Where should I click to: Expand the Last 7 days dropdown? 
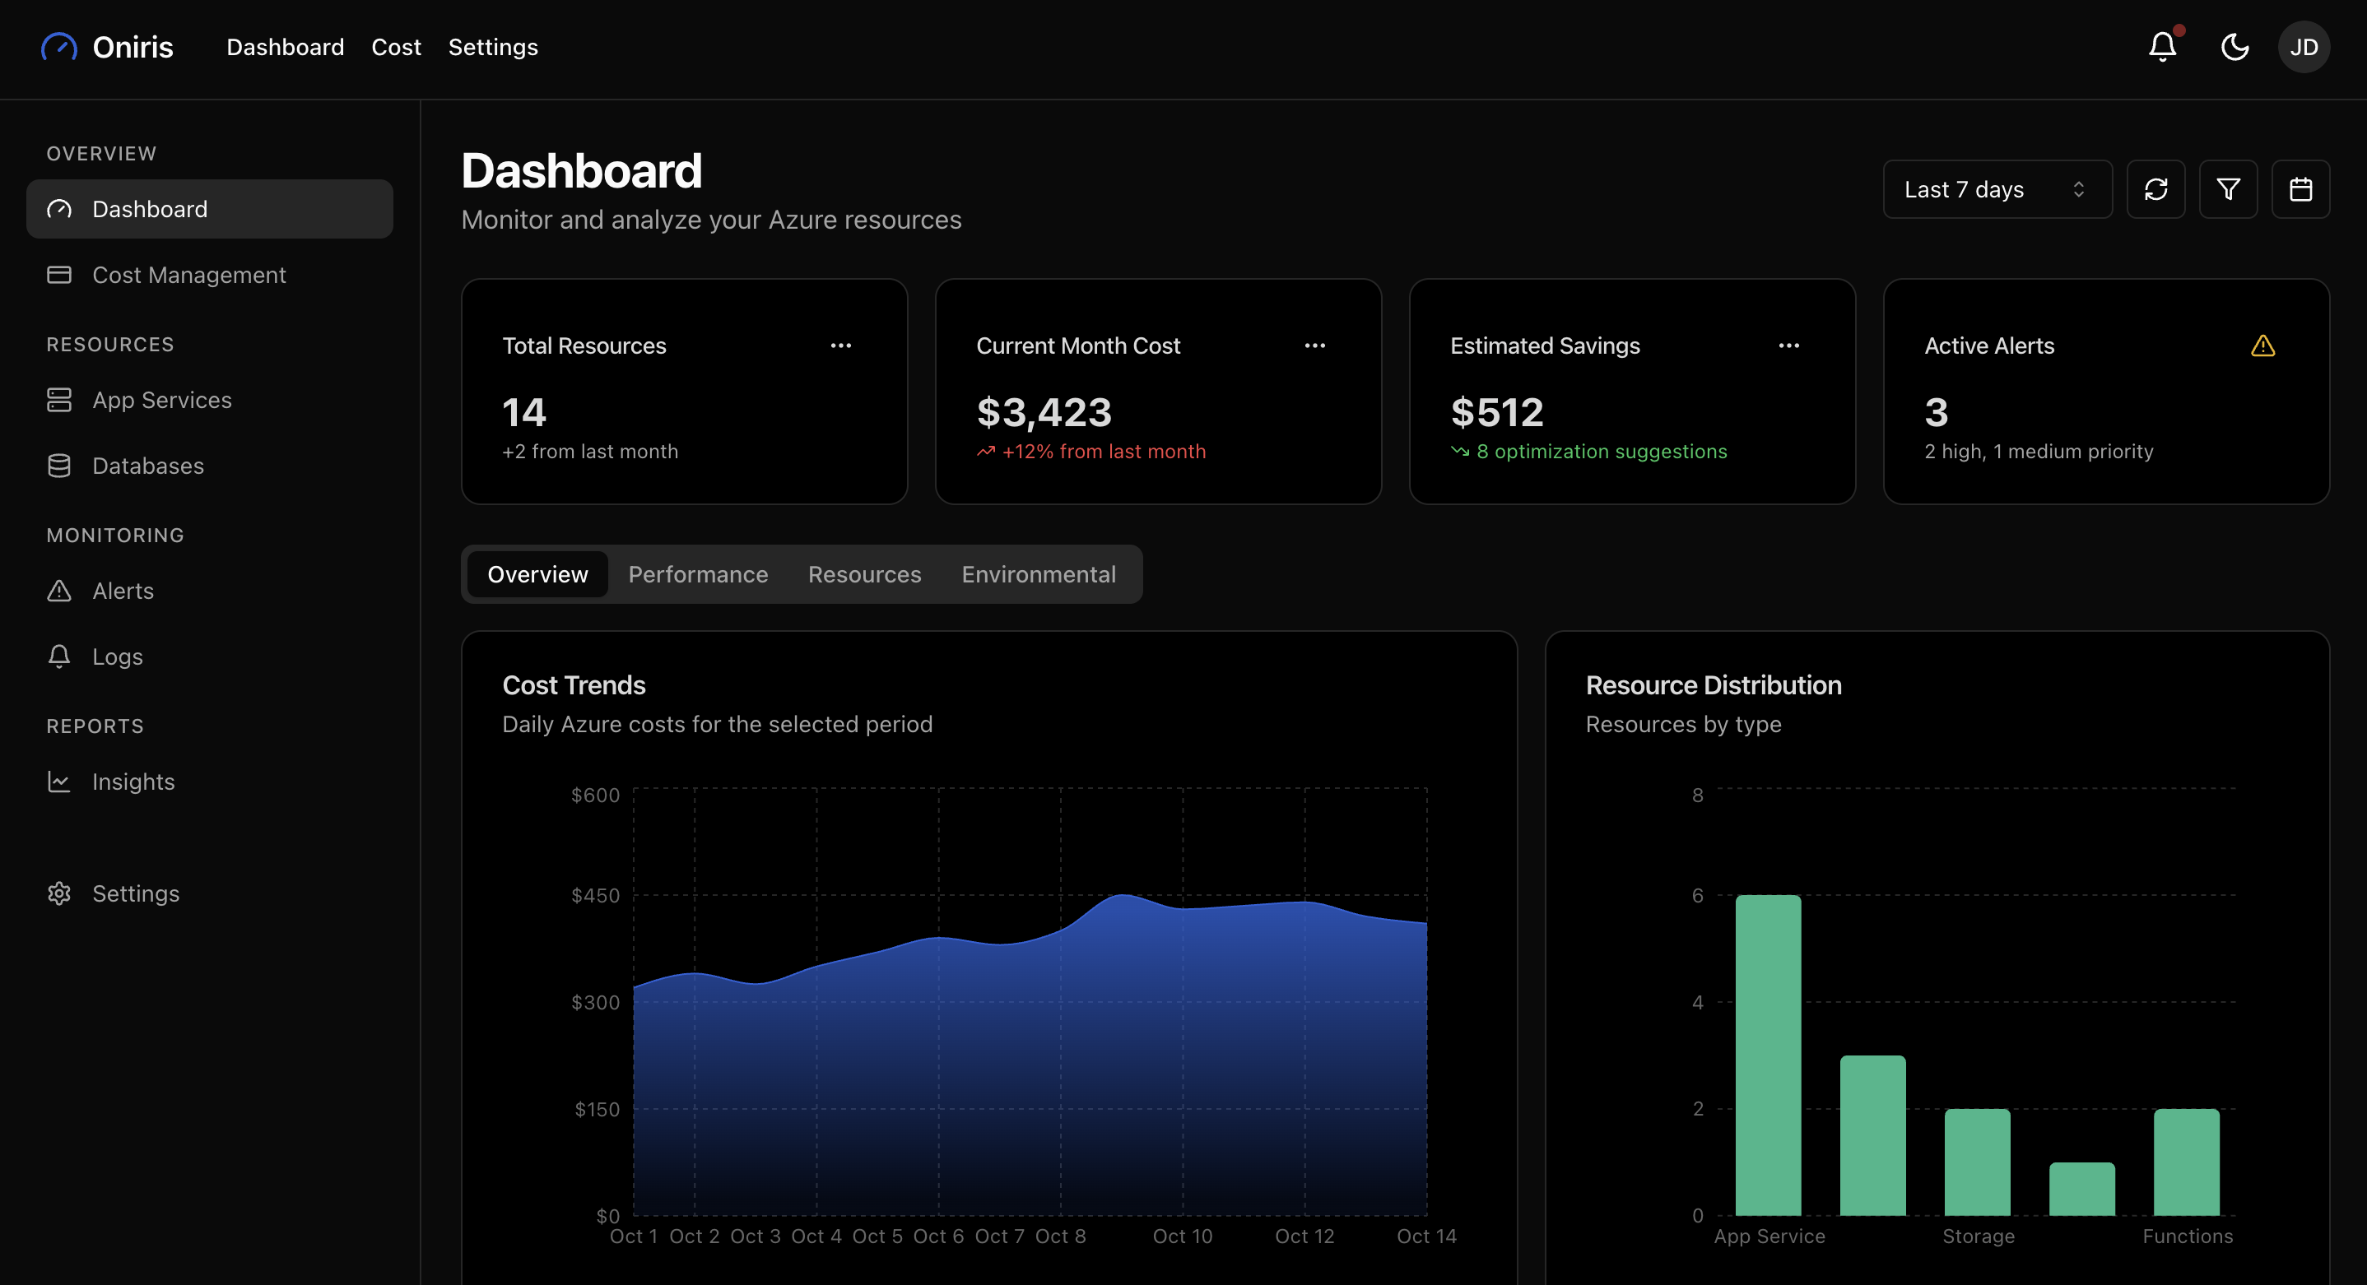point(1997,189)
